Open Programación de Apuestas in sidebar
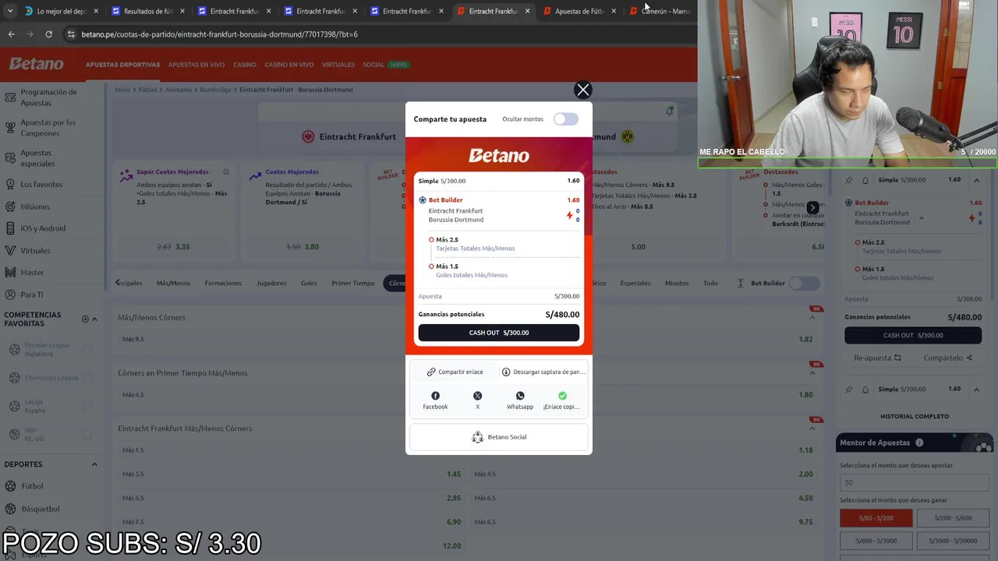The image size is (998, 561). coord(48,97)
